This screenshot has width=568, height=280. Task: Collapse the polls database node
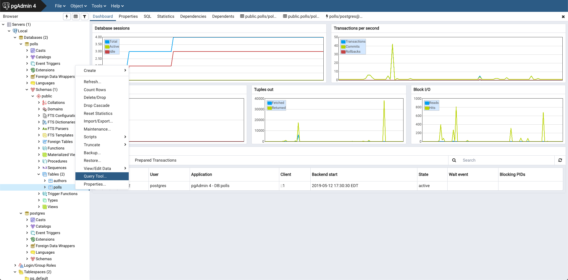(x=21, y=44)
